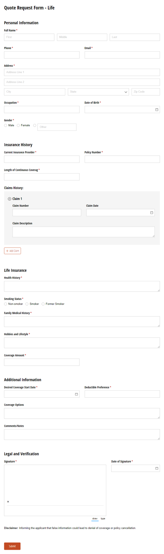This screenshot has height=554, width=164.
Task: Click the Hobbies and Lifestyle text area
Action: [82, 343]
